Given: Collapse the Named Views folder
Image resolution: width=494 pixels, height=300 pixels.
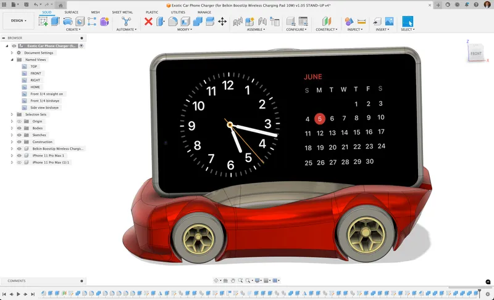Looking at the screenshot, I should click(x=12, y=60).
